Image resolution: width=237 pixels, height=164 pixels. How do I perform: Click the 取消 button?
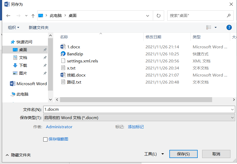(x=216, y=154)
